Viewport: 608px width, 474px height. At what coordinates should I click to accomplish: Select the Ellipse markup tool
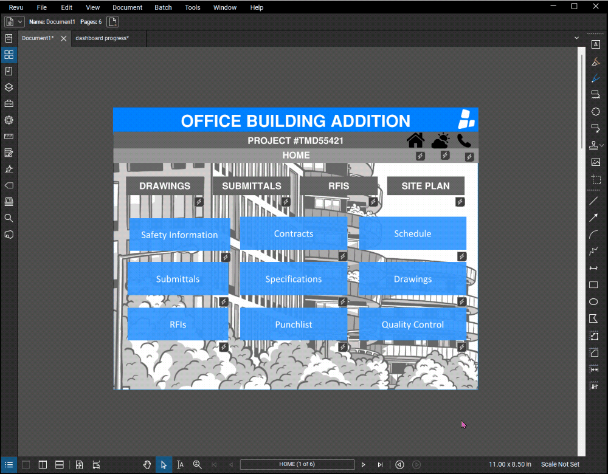tap(596, 301)
